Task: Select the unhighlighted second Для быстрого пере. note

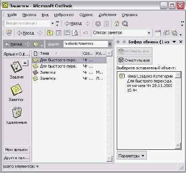Action: pyautogui.click(x=69, y=66)
